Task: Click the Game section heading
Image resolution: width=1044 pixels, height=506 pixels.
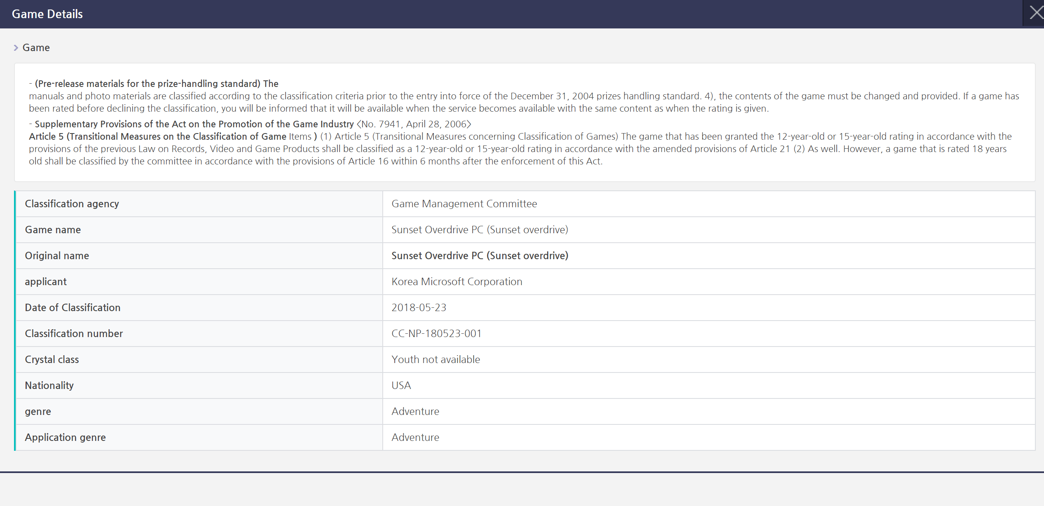Action: (x=36, y=48)
